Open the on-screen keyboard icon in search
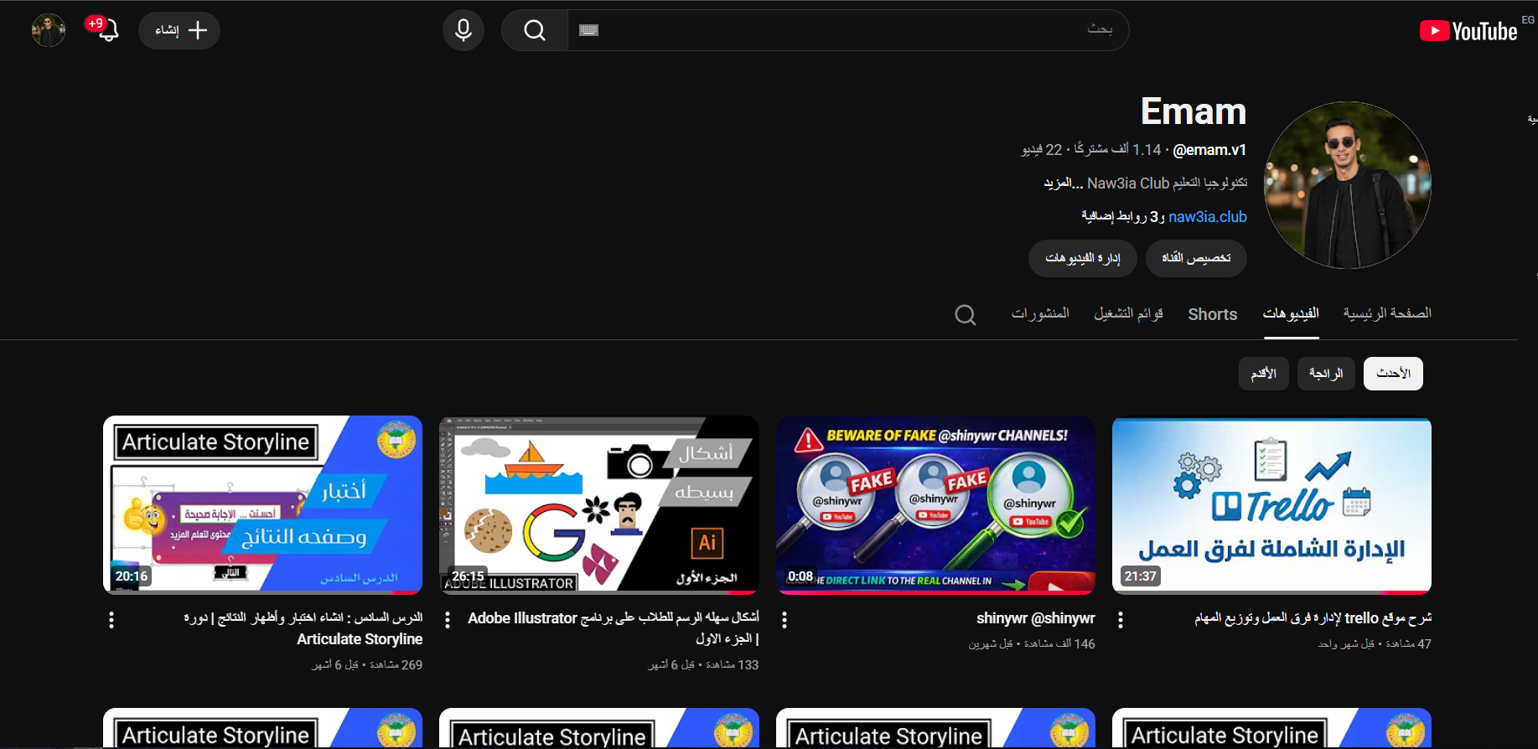 pyautogui.click(x=589, y=30)
